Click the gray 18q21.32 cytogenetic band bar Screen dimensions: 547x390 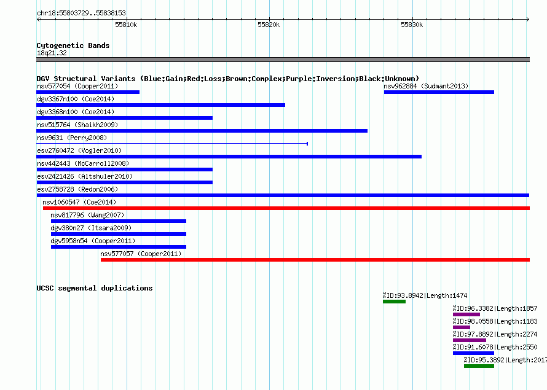click(283, 60)
